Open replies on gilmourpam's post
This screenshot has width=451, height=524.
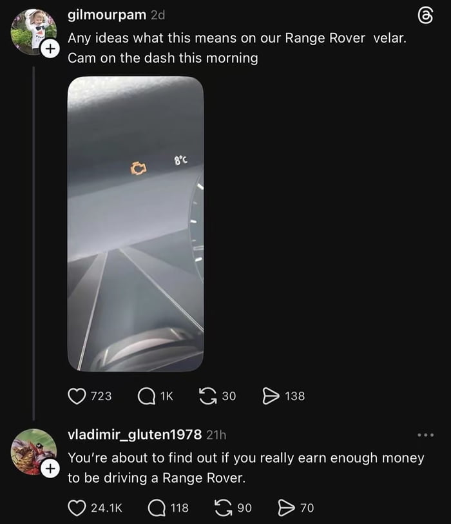click(x=147, y=396)
